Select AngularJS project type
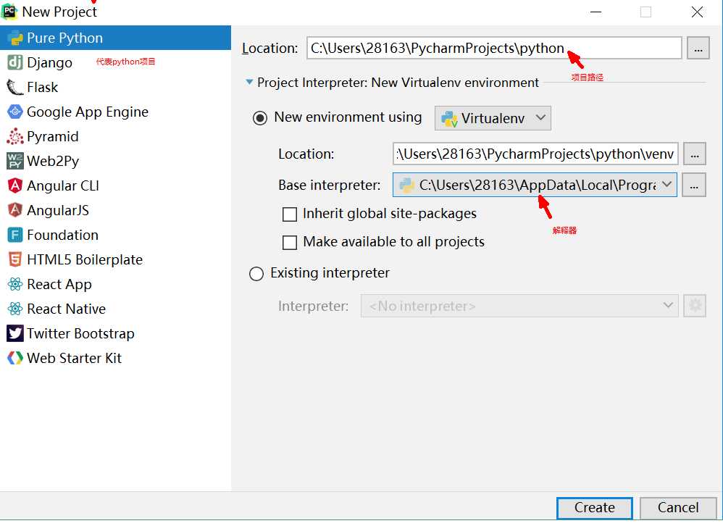The height and width of the screenshot is (526, 723). pos(115,210)
